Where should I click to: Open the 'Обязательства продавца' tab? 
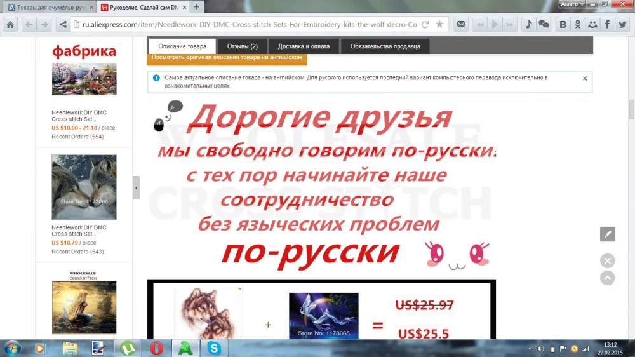(385, 46)
